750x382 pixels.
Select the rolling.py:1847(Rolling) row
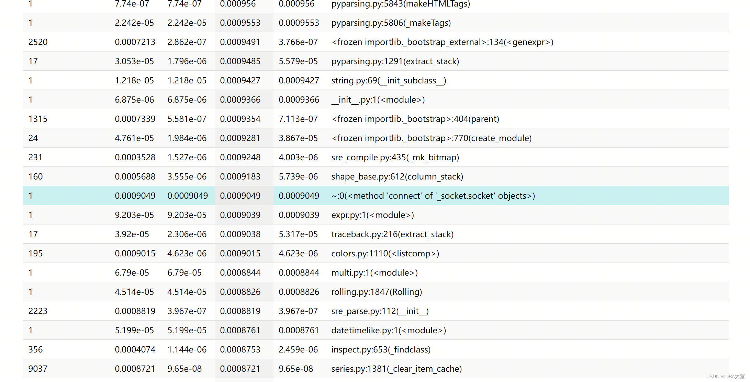(x=376, y=292)
